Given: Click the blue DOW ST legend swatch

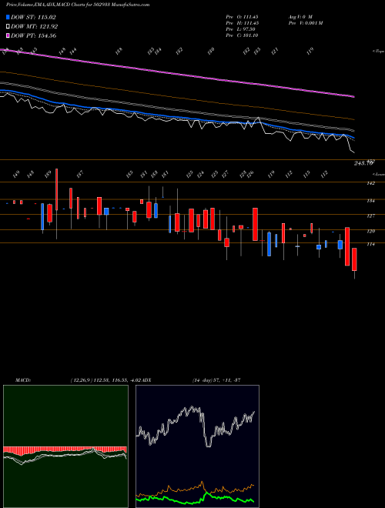Looking at the screenshot, I should coord(8,18).
